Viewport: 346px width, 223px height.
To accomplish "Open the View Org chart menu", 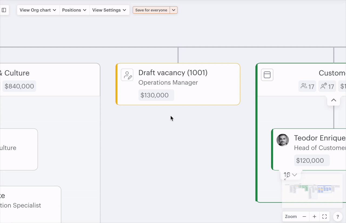I will [38, 10].
